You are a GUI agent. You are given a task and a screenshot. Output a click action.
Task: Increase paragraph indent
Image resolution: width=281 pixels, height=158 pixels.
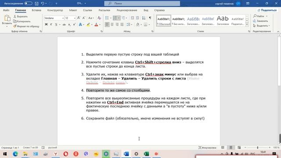pyautogui.click(x=137, y=18)
